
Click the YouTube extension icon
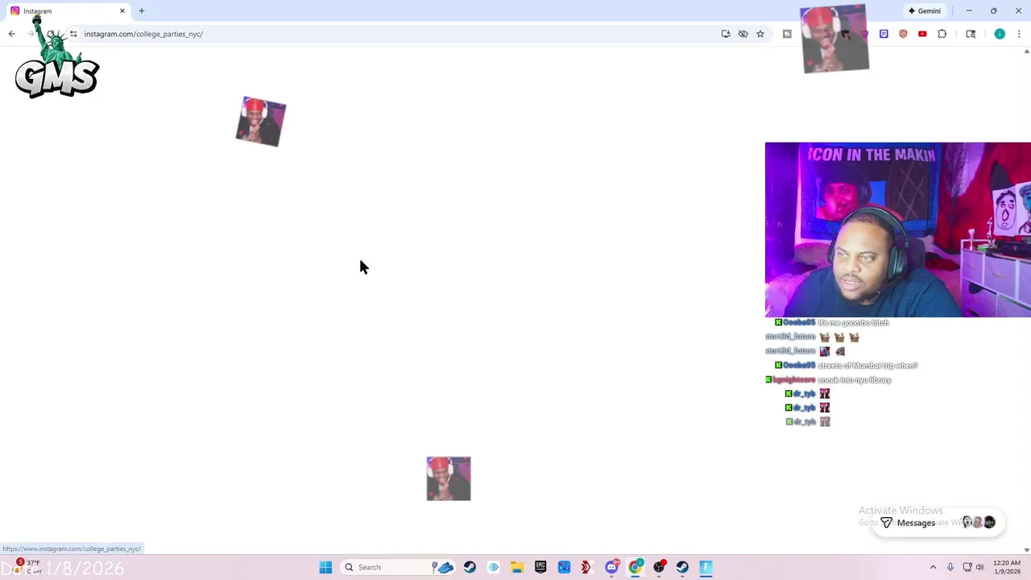922,34
